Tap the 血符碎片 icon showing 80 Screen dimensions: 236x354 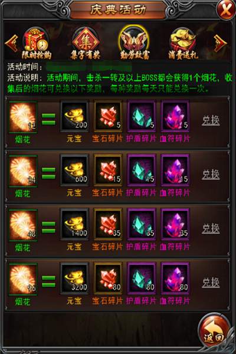click(x=175, y=278)
